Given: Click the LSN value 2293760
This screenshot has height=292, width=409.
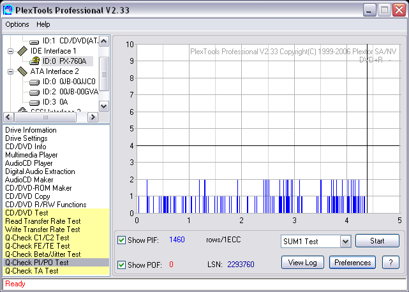Looking at the screenshot, I should click(241, 265).
